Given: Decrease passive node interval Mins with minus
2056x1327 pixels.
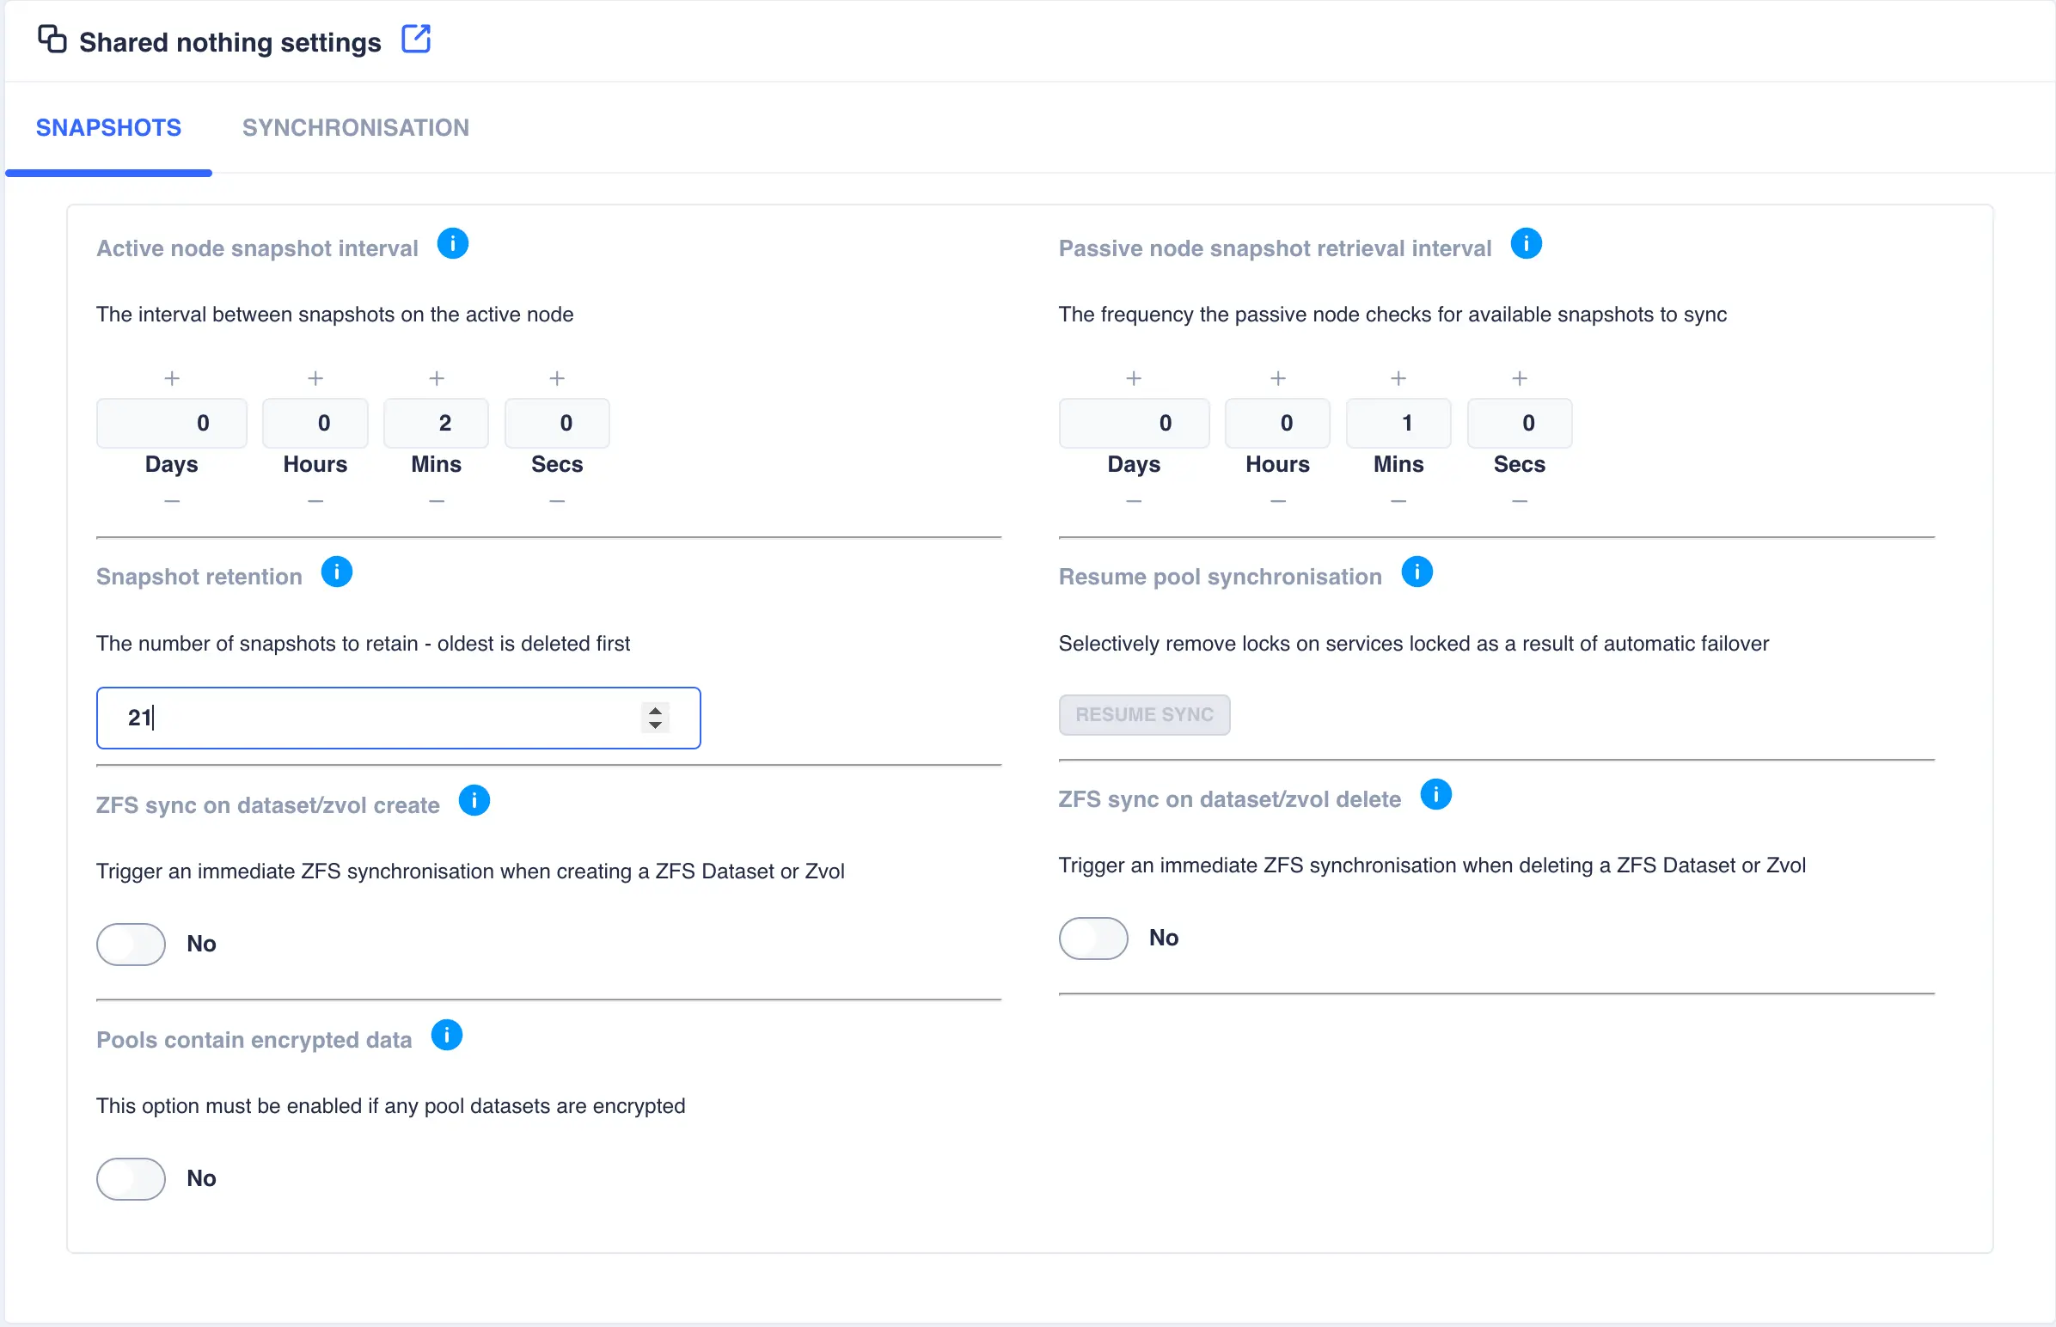Looking at the screenshot, I should click(x=1398, y=501).
